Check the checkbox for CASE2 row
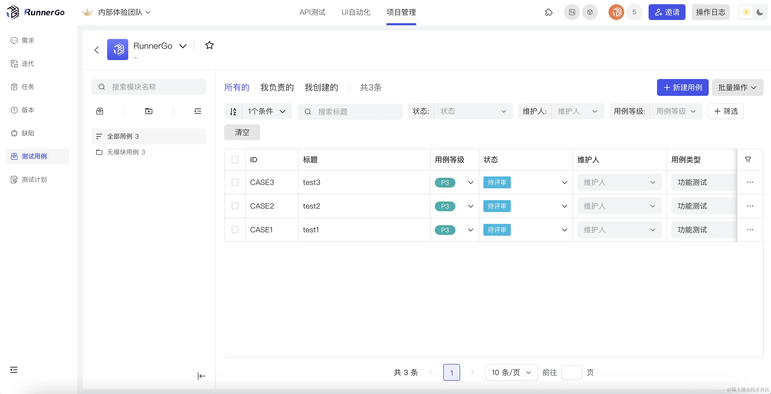 click(x=235, y=206)
